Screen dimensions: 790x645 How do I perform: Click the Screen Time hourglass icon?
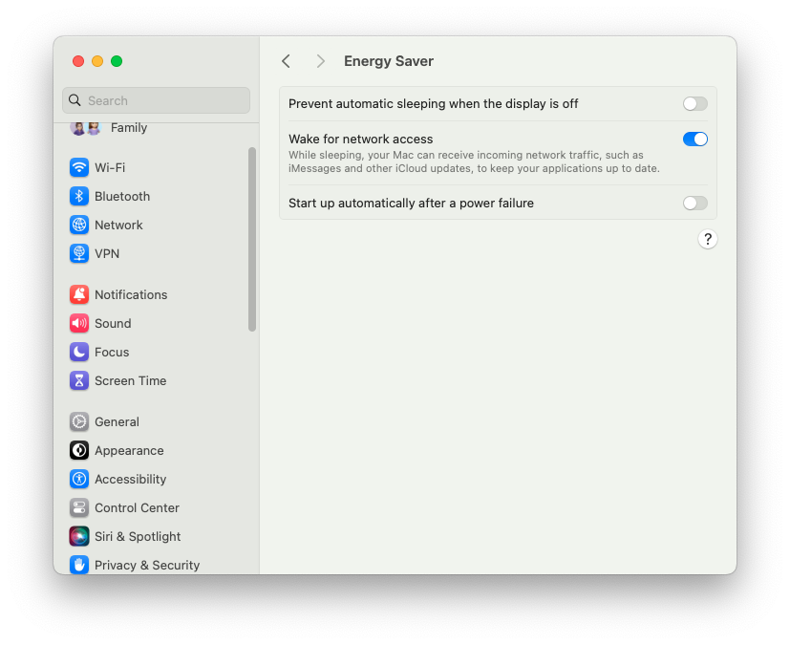(79, 380)
